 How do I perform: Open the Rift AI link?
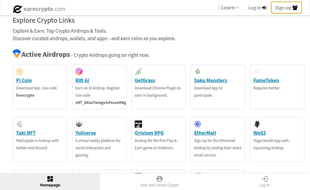pyautogui.click(x=82, y=80)
